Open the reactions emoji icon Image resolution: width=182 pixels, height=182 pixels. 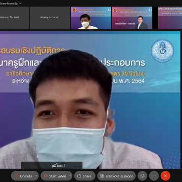143,176
